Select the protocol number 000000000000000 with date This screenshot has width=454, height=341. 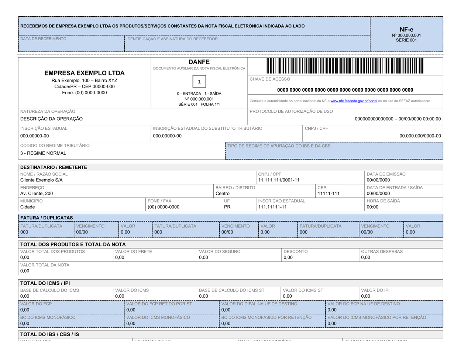point(398,119)
